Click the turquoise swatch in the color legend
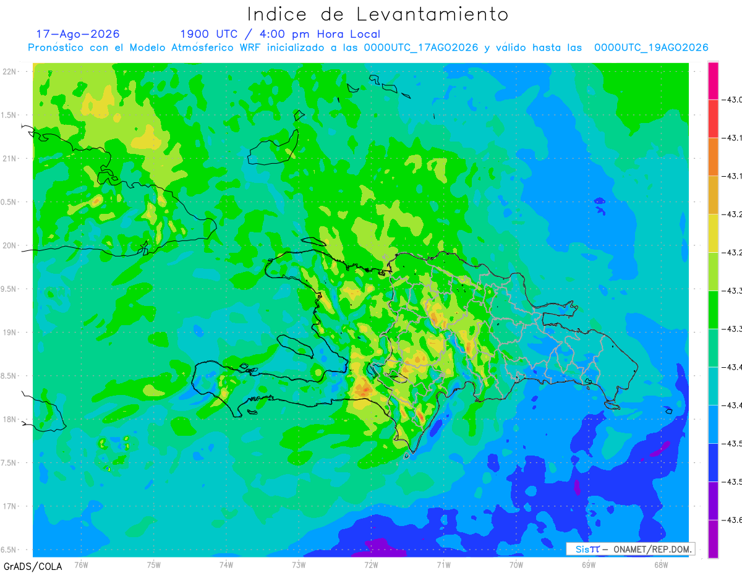Image resolution: width=742 pixels, height=573 pixels. [x=713, y=386]
